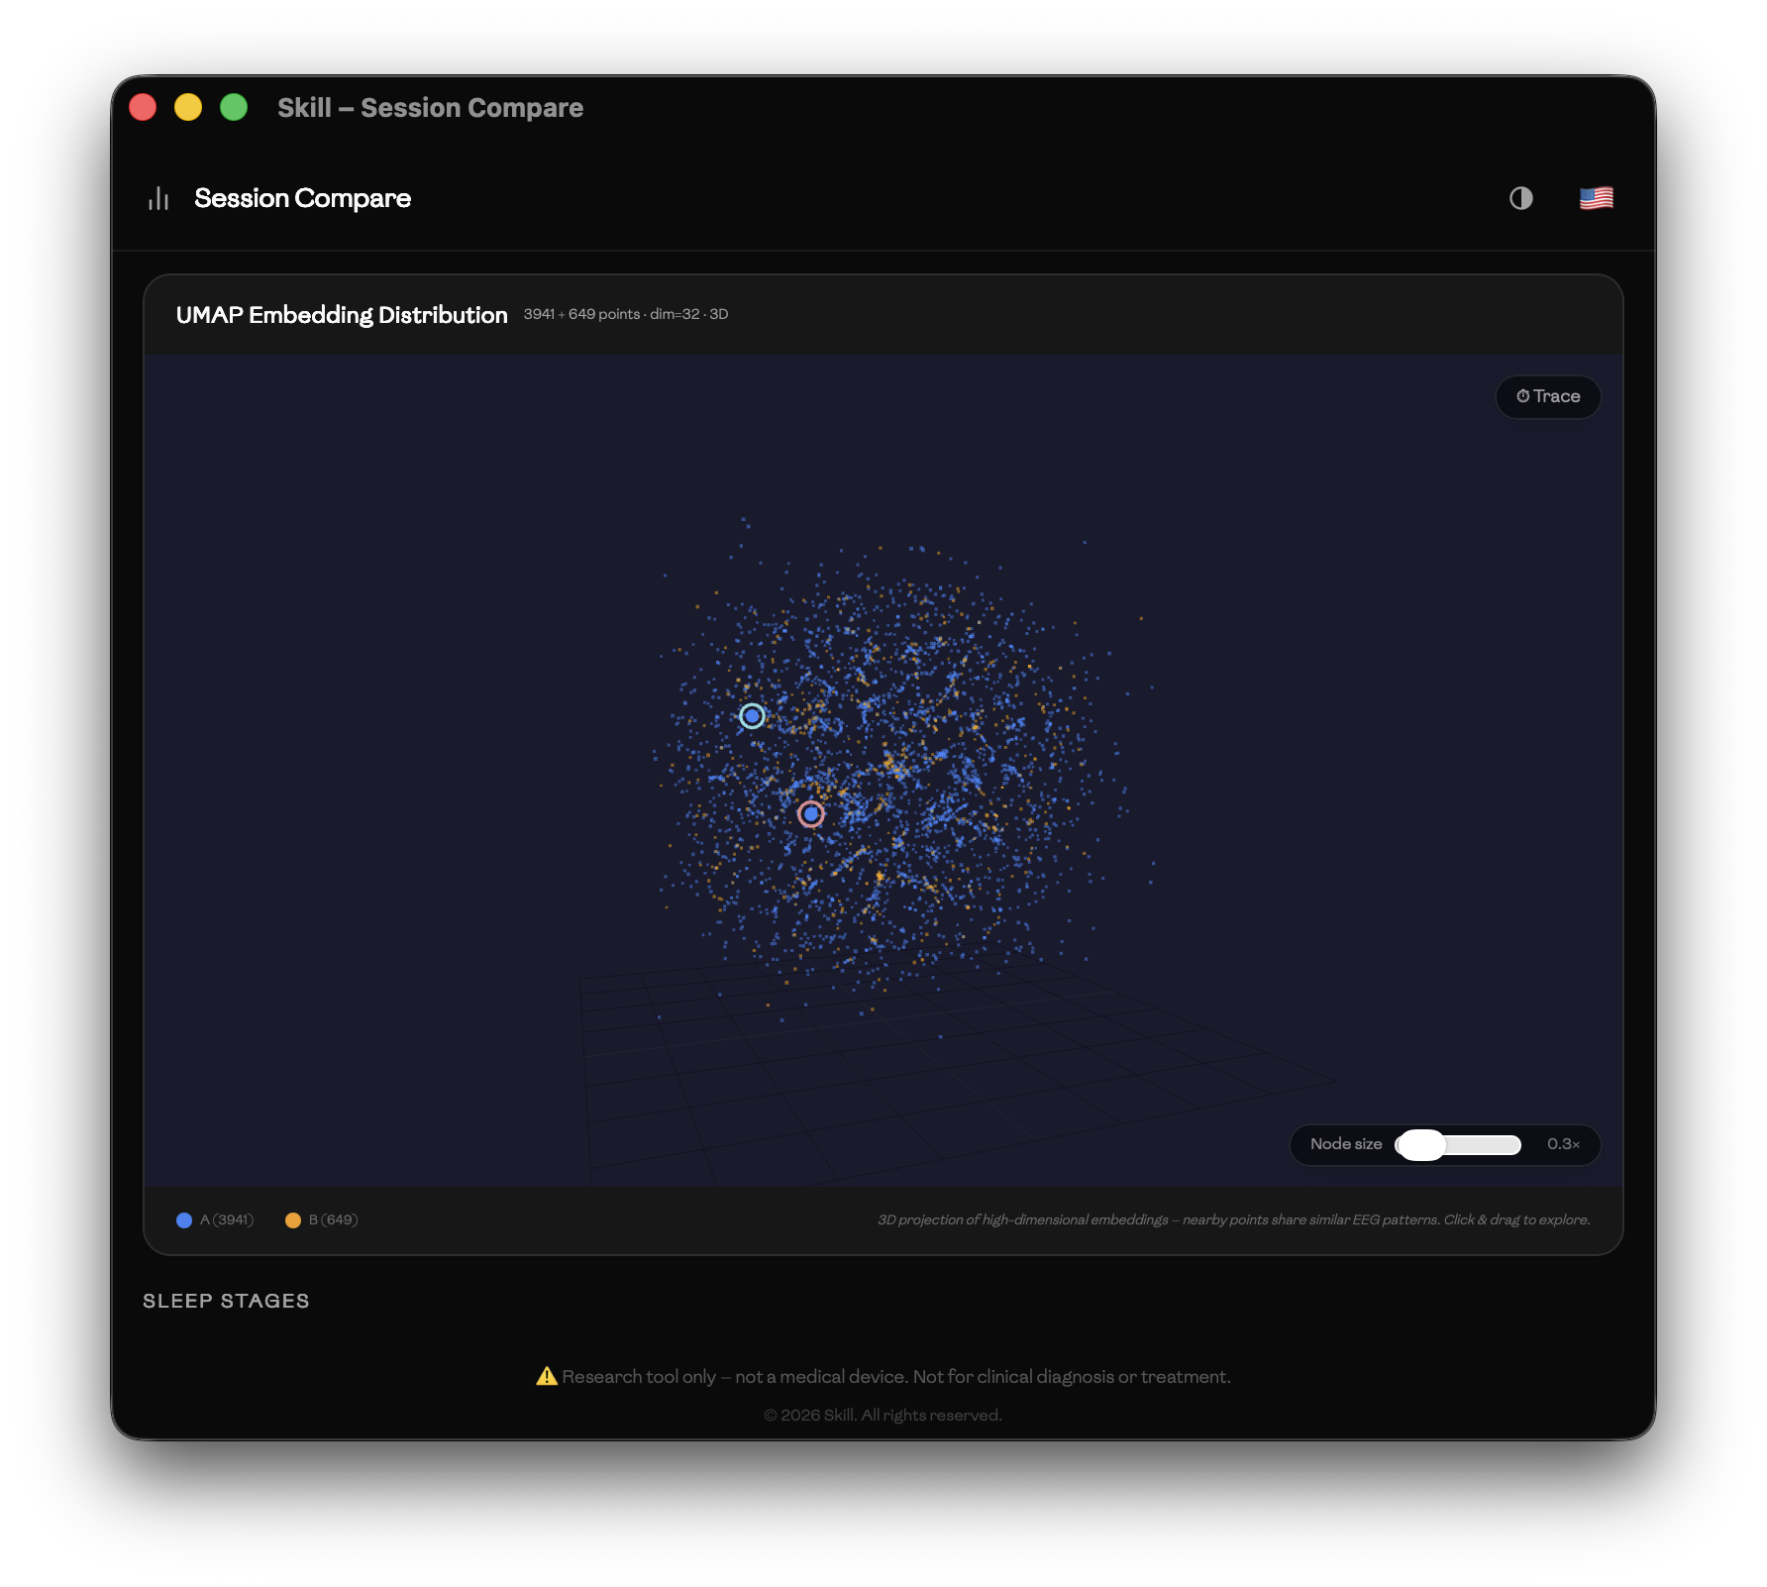Click the Trace button
The height and width of the screenshot is (1587, 1767).
(x=1548, y=396)
